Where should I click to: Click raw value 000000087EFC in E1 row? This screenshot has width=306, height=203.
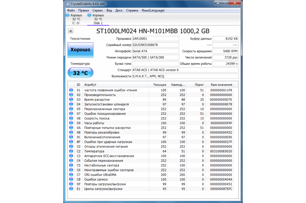221,189
